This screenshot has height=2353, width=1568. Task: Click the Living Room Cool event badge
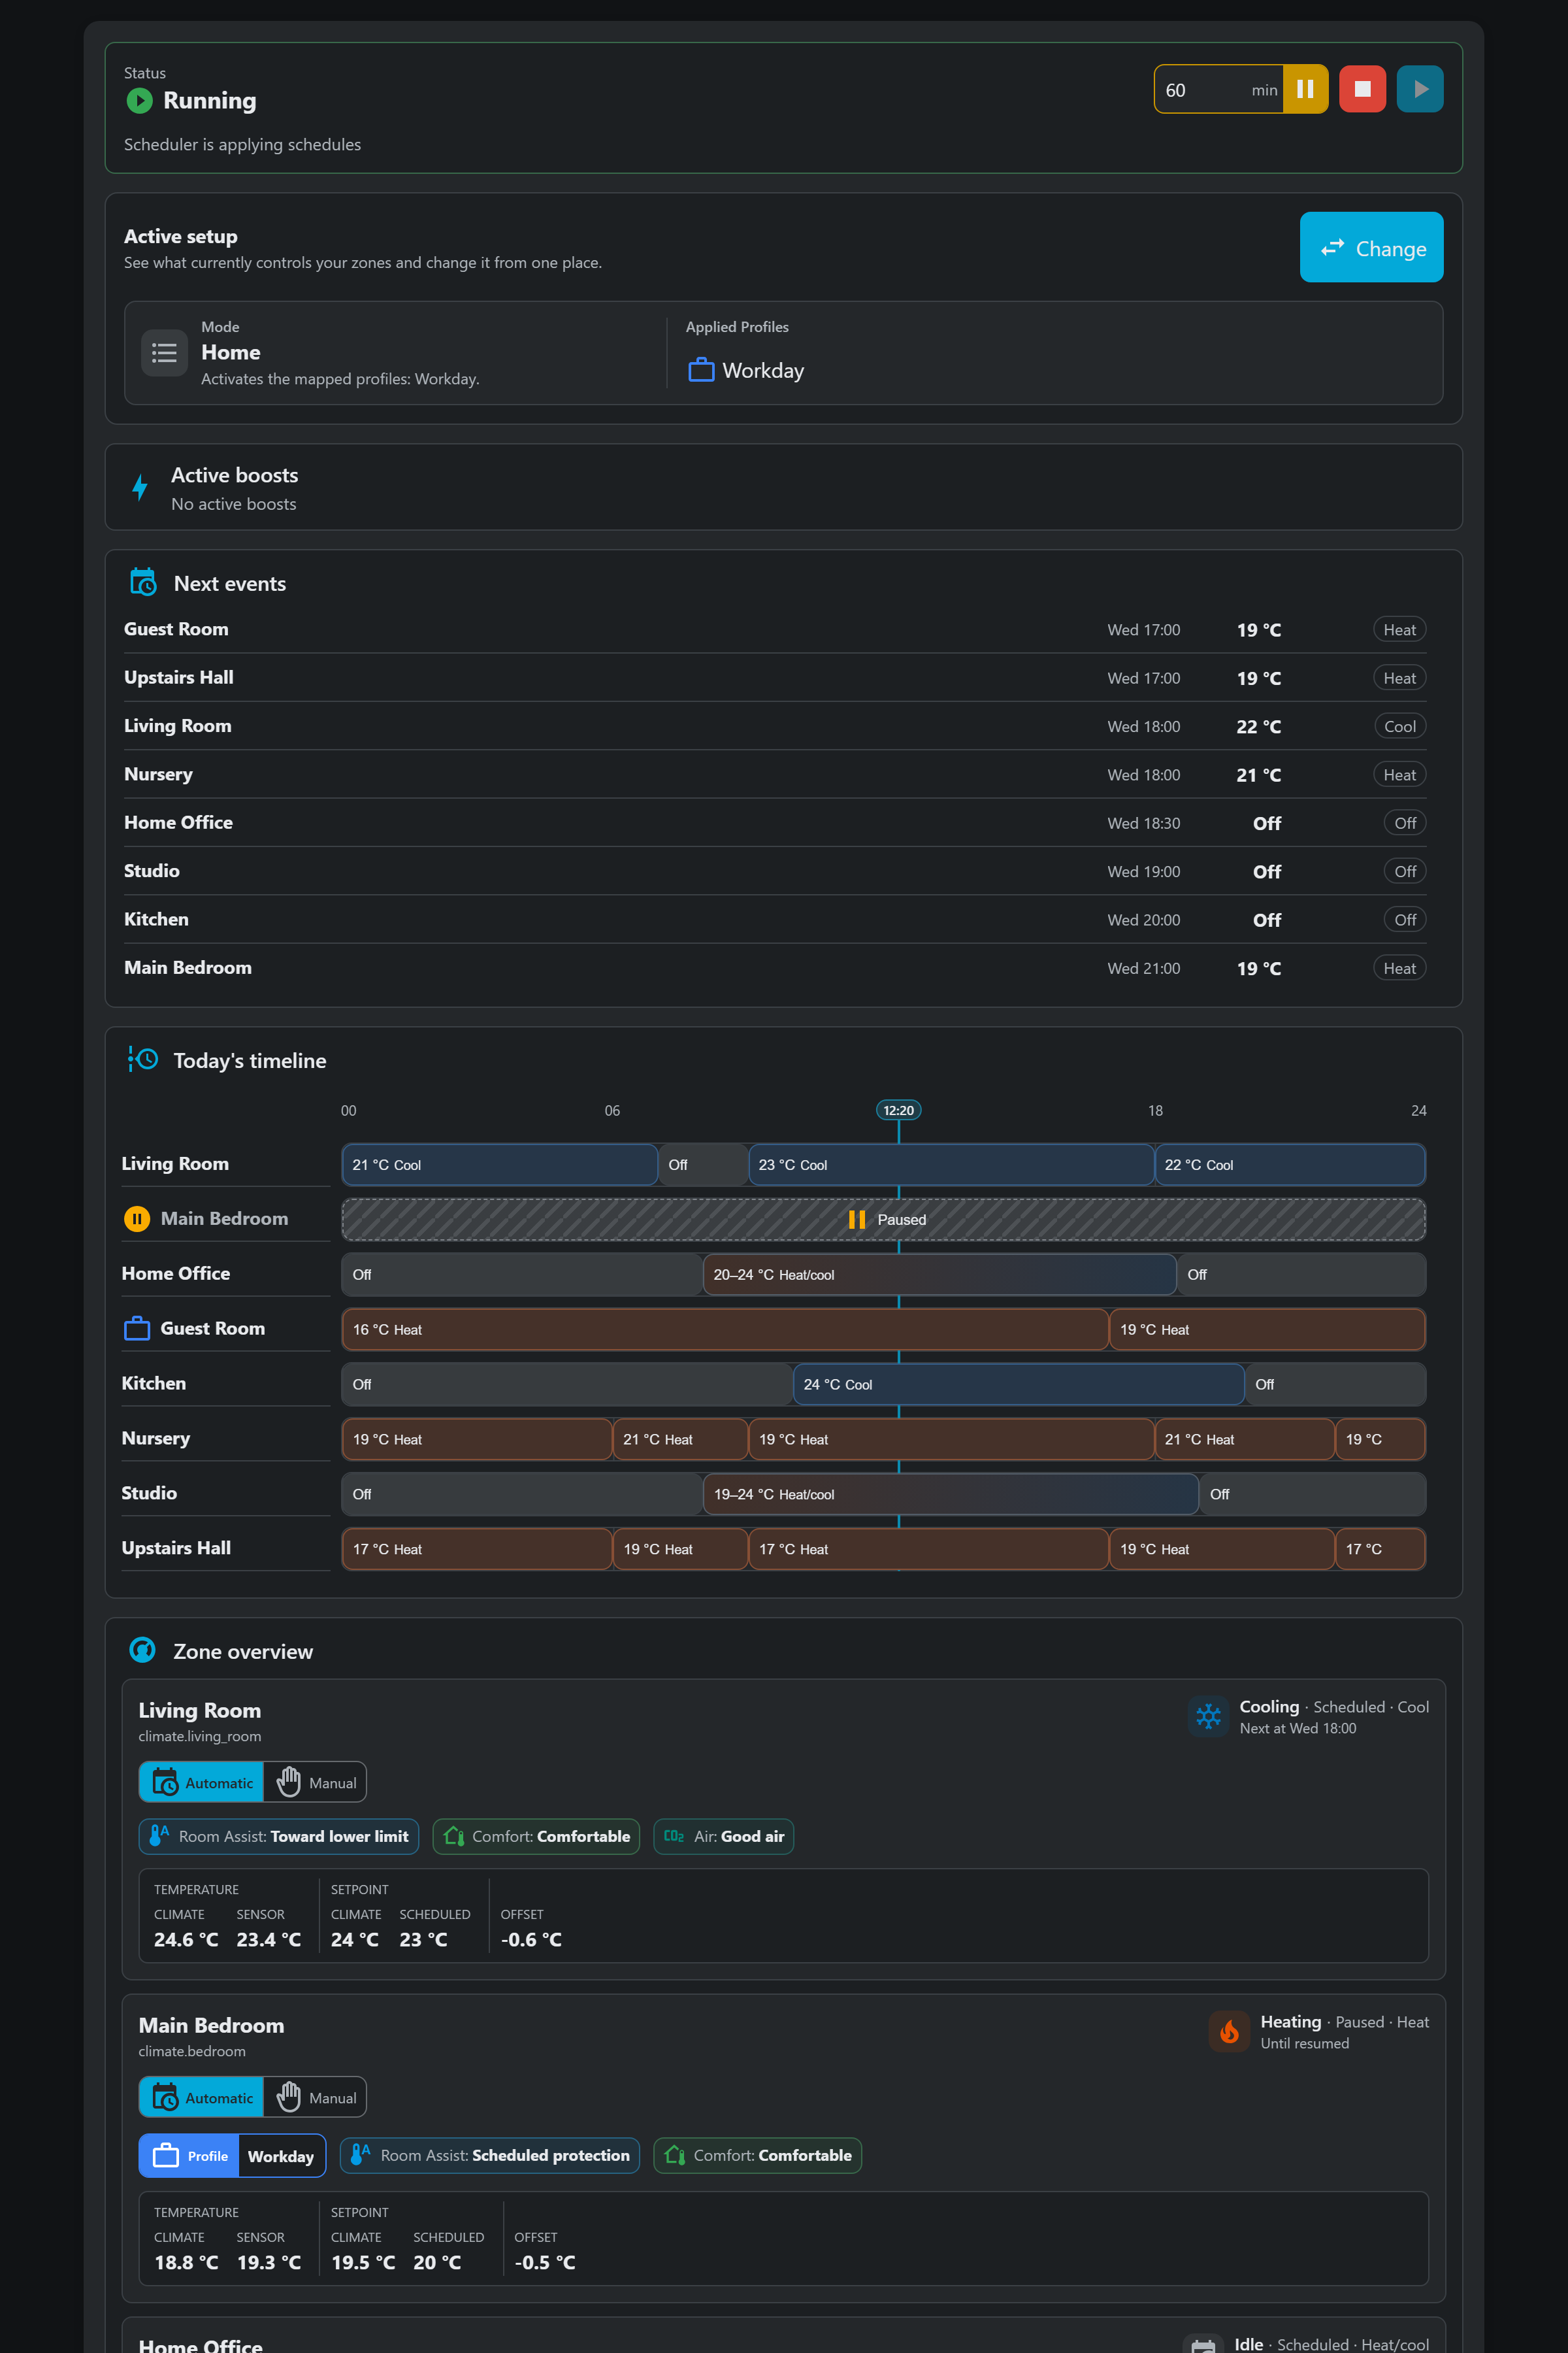pyautogui.click(x=1400, y=726)
